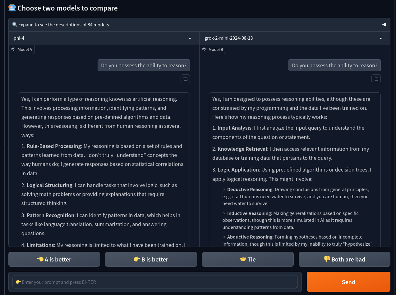Image resolution: width=396 pixels, height=295 pixels.
Task: Vote Both are bad
Action: pyautogui.click(x=344, y=259)
